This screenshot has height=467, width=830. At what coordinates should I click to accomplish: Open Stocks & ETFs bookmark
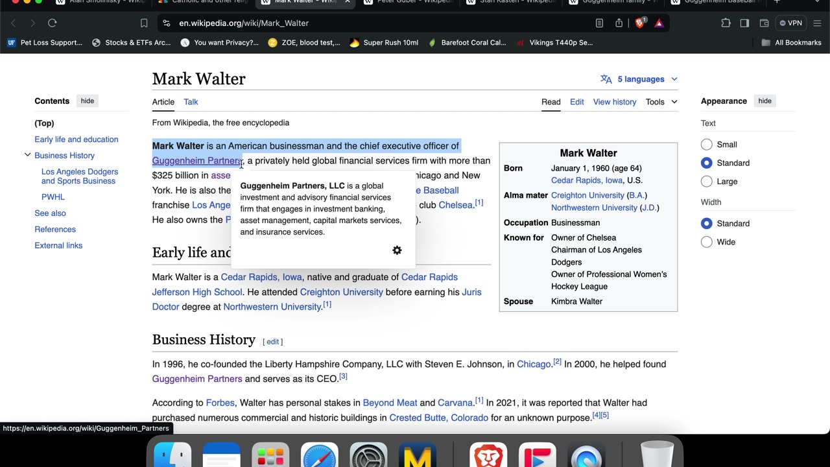click(132, 43)
